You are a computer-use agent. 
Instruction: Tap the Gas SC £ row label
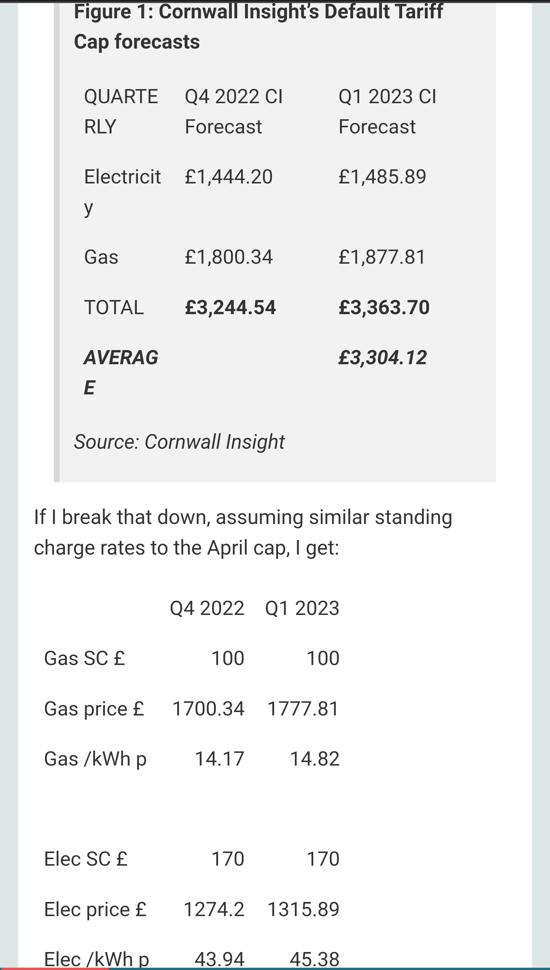(x=84, y=658)
